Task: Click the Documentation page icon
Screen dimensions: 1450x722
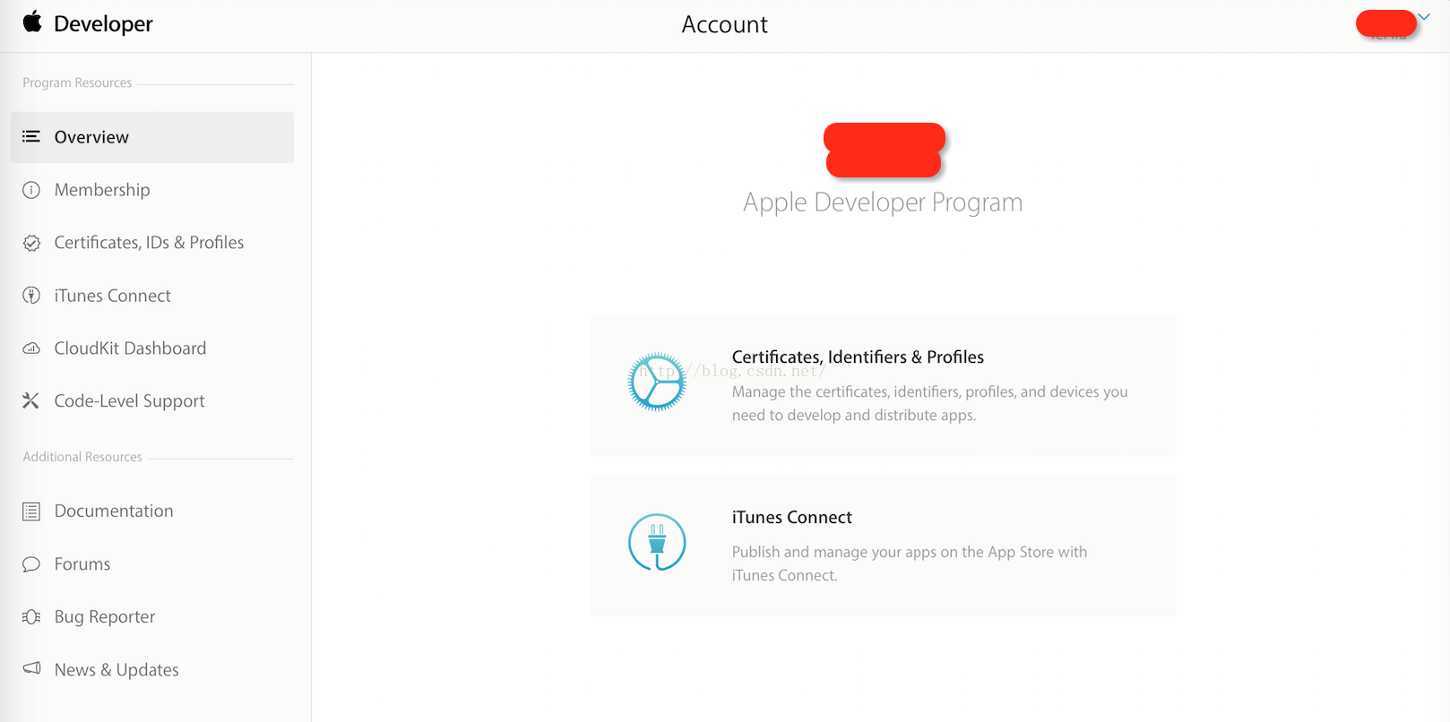Action: coord(31,511)
